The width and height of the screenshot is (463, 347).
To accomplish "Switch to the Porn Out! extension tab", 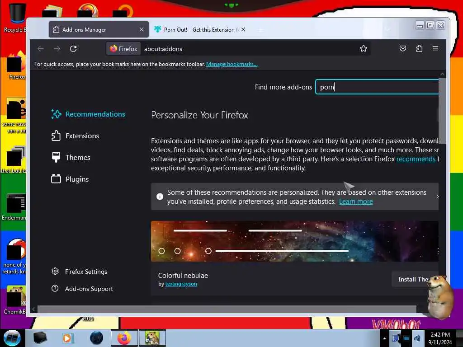I will click(x=199, y=29).
